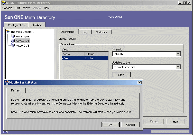This screenshot has width=193, height=135.
Task: Switch to the Configuration tab
Action: [x=16, y=25]
